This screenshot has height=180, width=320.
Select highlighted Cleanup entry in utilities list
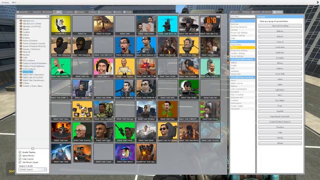tap(242, 47)
